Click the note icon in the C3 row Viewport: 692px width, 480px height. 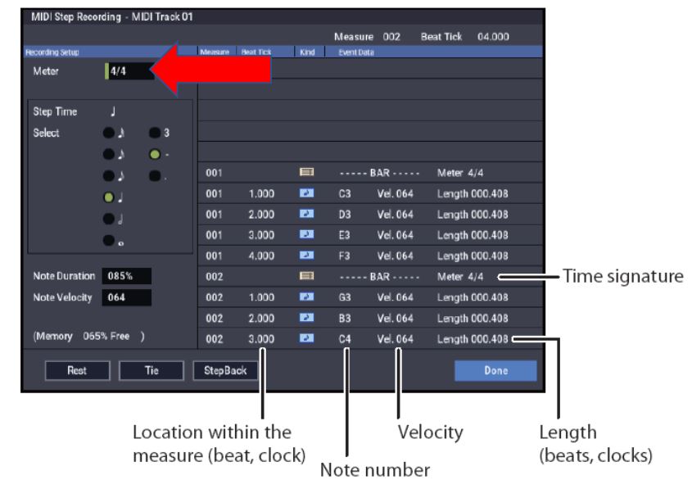[307, 193]
